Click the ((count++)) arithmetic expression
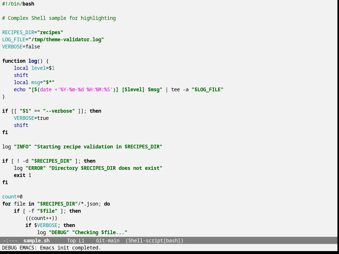 click(x=41, y=218)
